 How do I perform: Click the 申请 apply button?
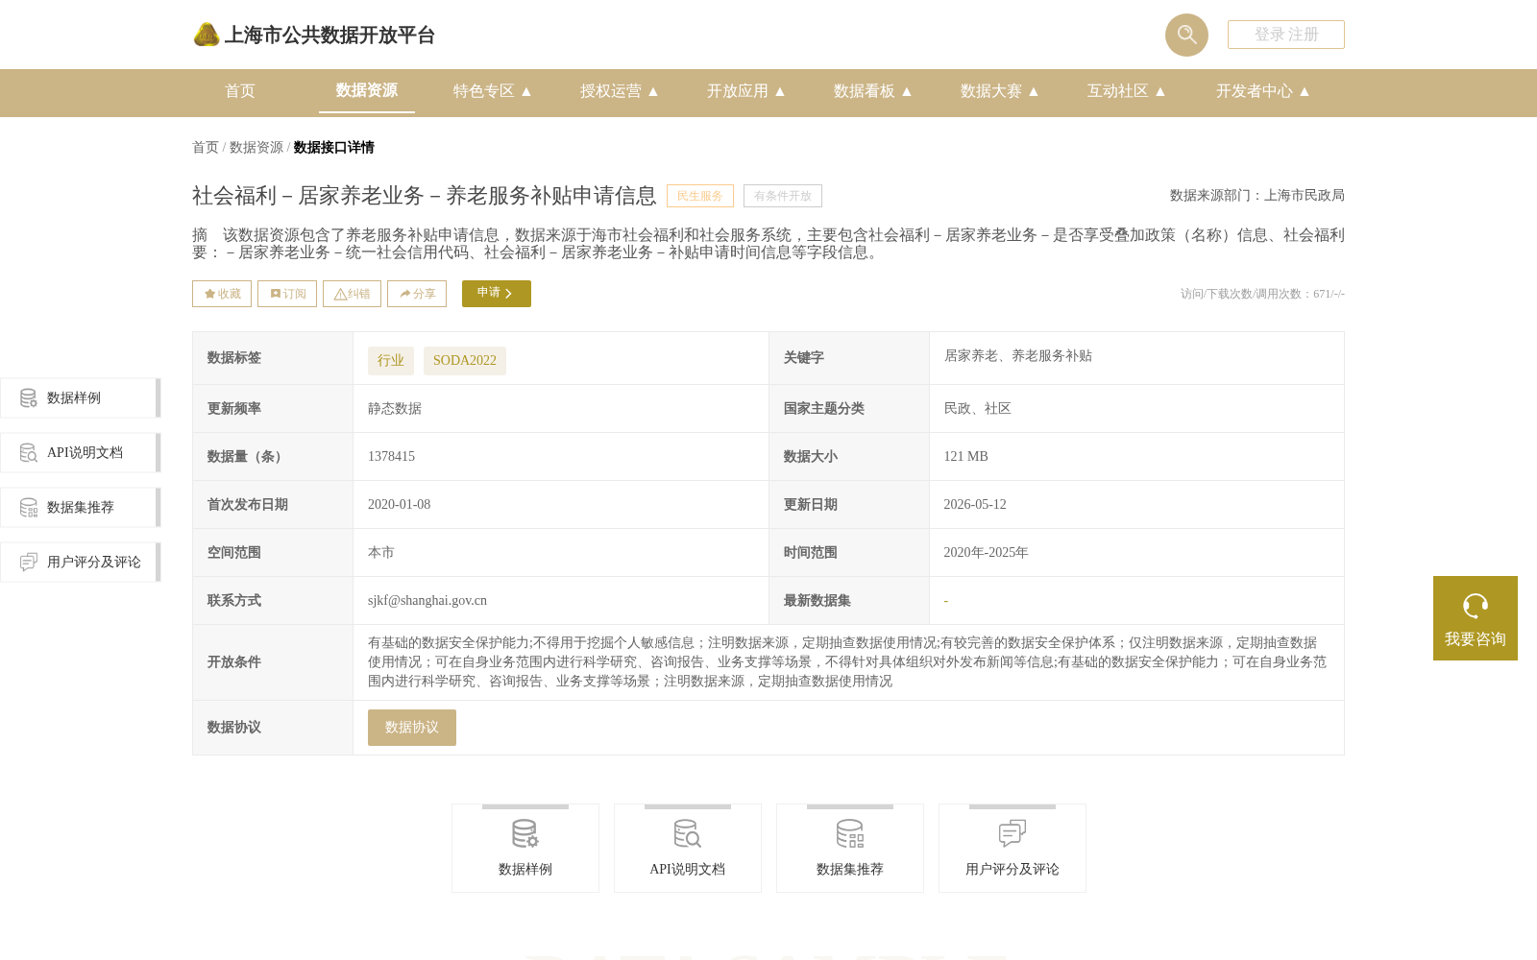pos(497,294)
